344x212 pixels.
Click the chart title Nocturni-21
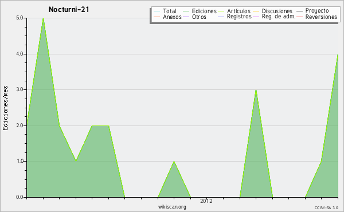69,10
